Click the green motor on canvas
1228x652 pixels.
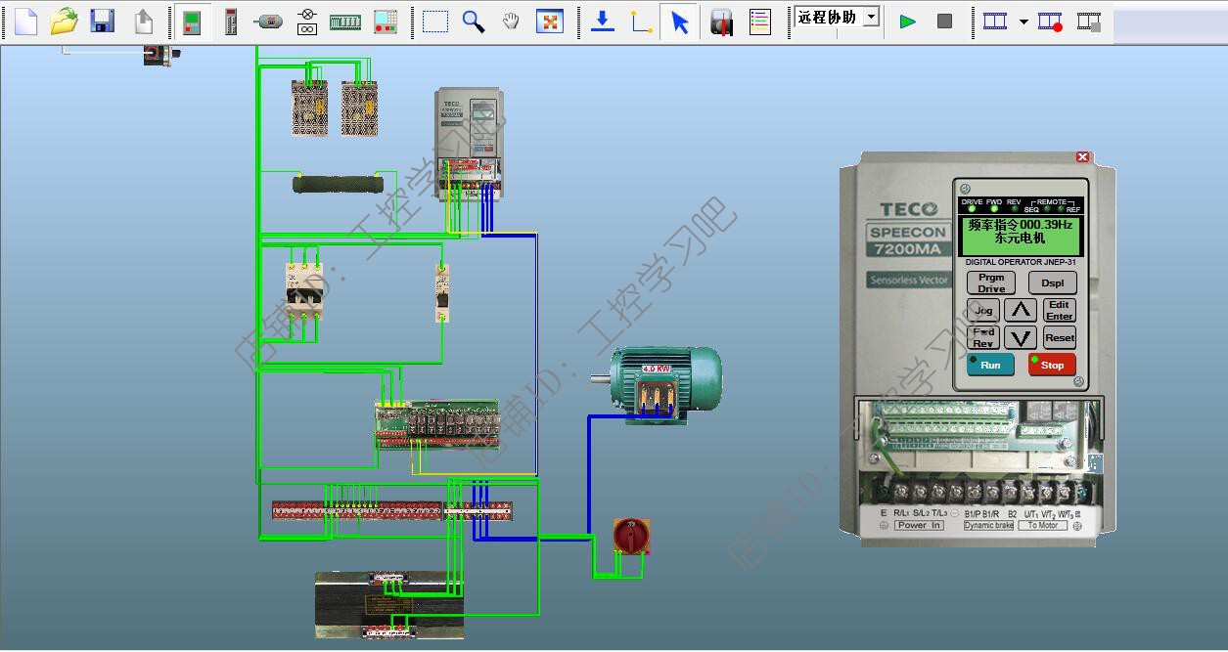coord(656,383)
